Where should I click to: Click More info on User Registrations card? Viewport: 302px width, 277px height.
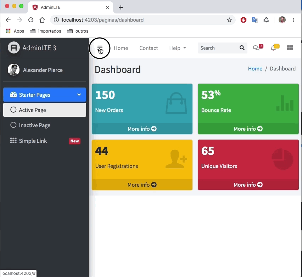(142, 185)
